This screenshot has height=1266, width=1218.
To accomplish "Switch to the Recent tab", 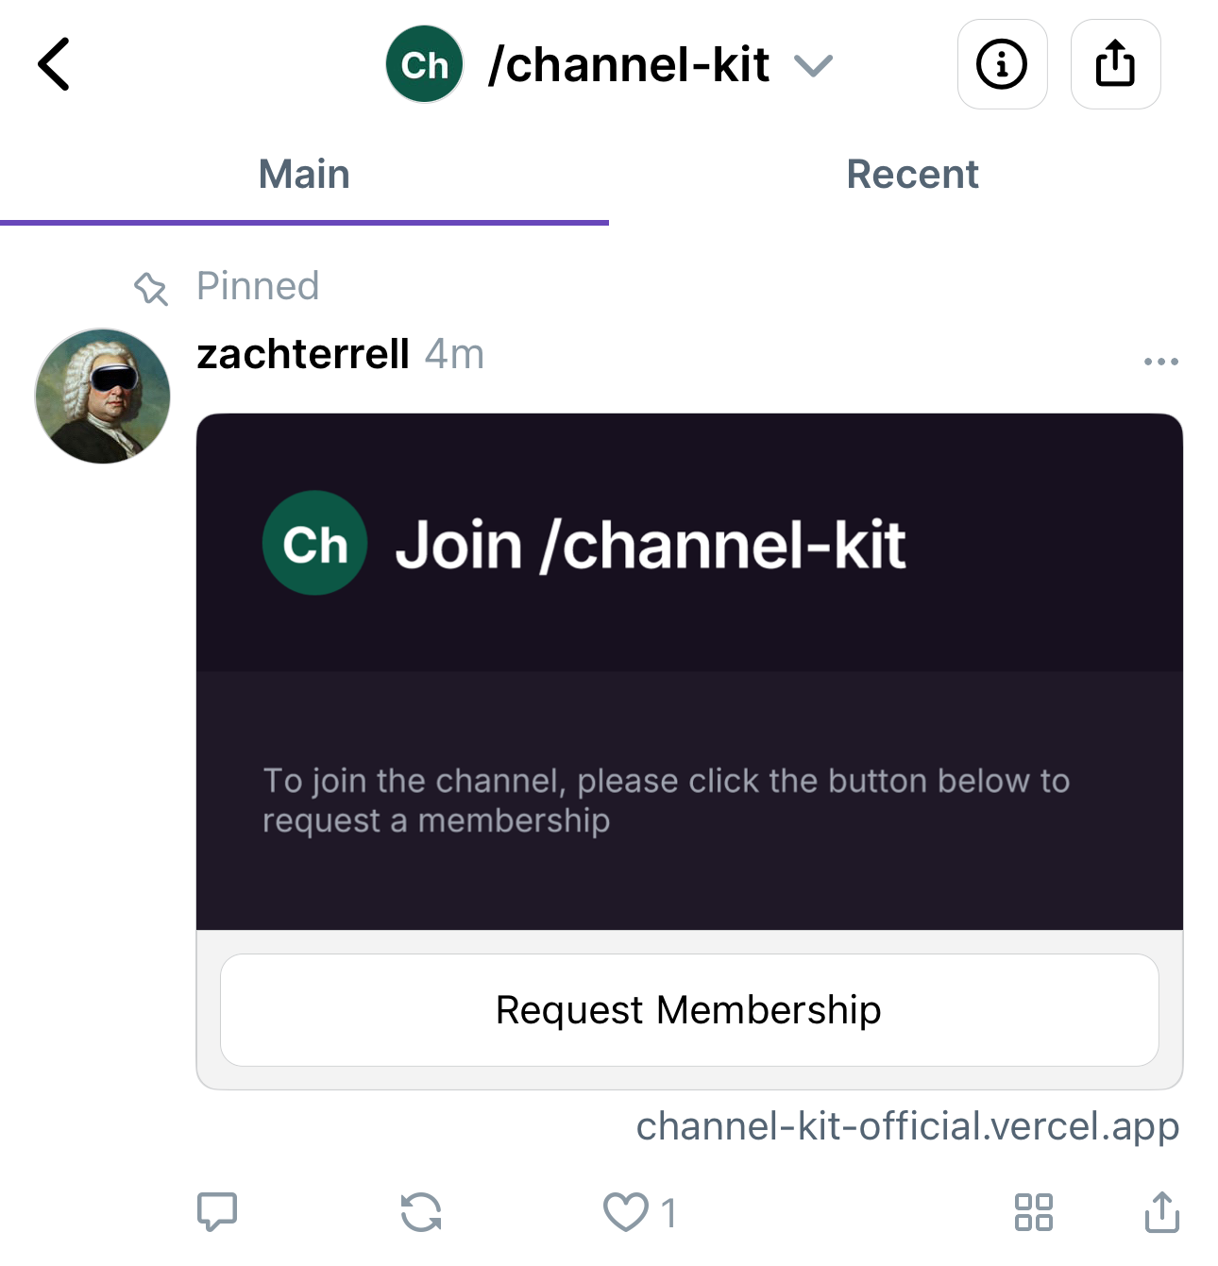I will pyautogui.click(x=912, y=175).
